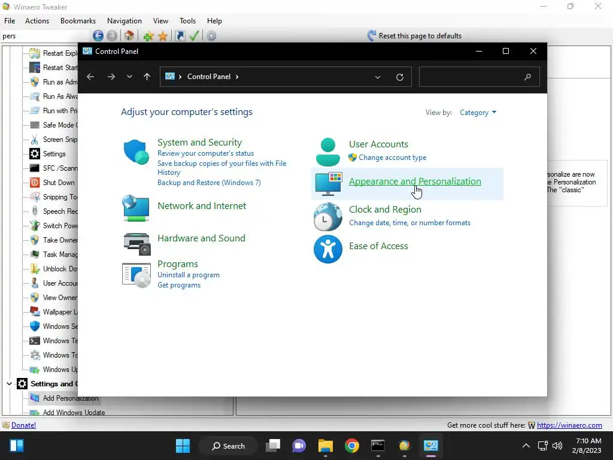Screen dimensions: 613x460
Task: Collapse the Settings and Control Panel tree node
Action: [9, 384]
